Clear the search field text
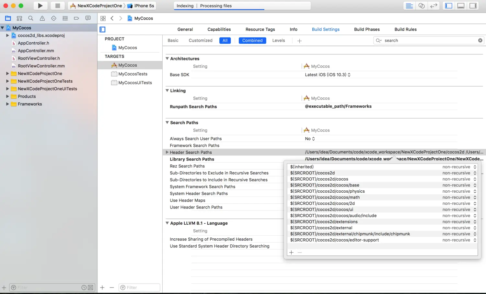 (480, 40)
